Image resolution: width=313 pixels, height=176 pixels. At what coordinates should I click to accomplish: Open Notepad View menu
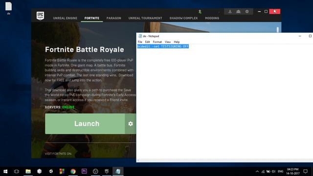coord(168,42)
